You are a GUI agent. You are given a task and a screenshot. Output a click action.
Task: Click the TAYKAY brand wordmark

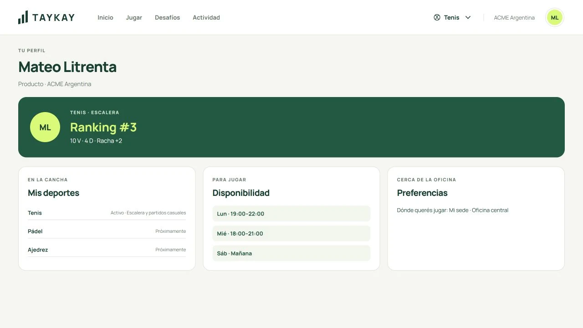(53, 18)
